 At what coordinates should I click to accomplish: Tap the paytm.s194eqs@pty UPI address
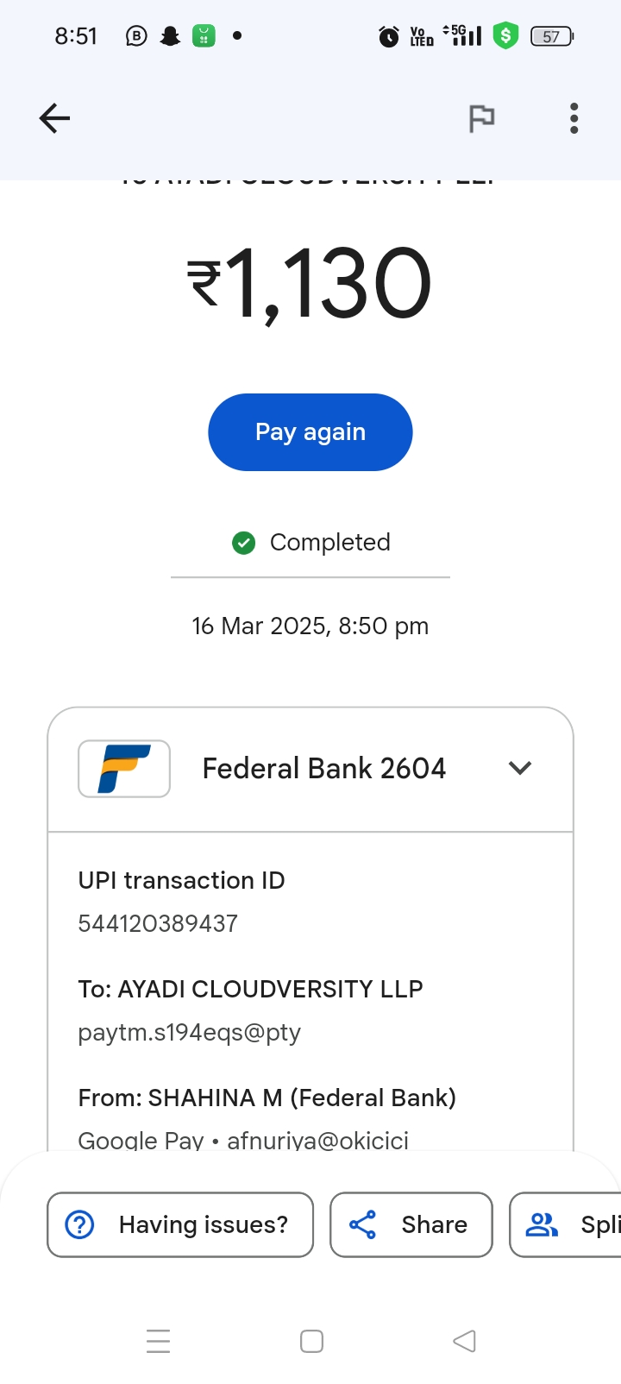pyautogui.click(x=189, y=1032)
